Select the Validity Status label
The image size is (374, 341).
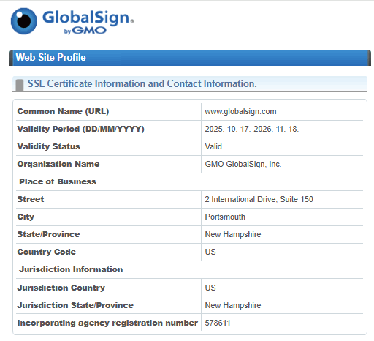pos(48,146)
